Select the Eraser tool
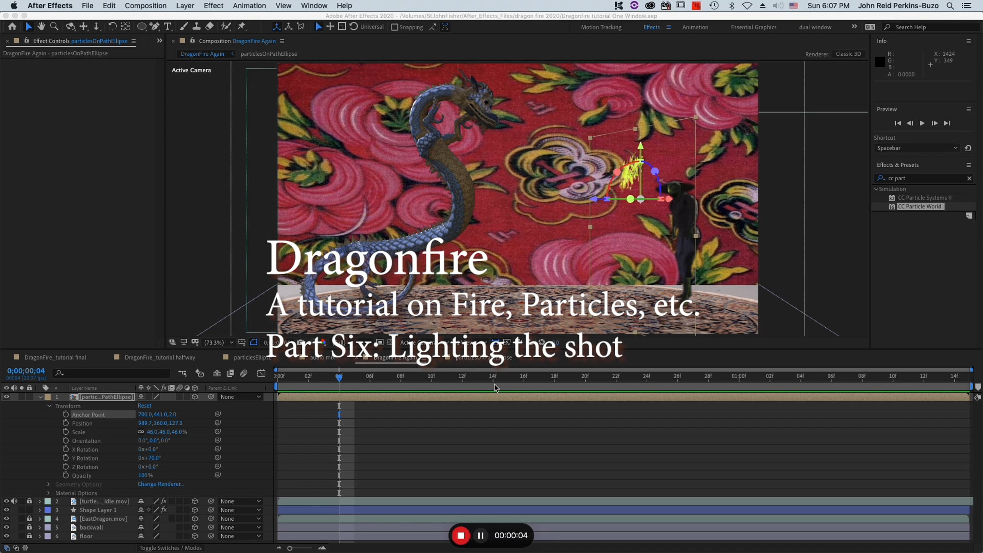 [209, 27]
